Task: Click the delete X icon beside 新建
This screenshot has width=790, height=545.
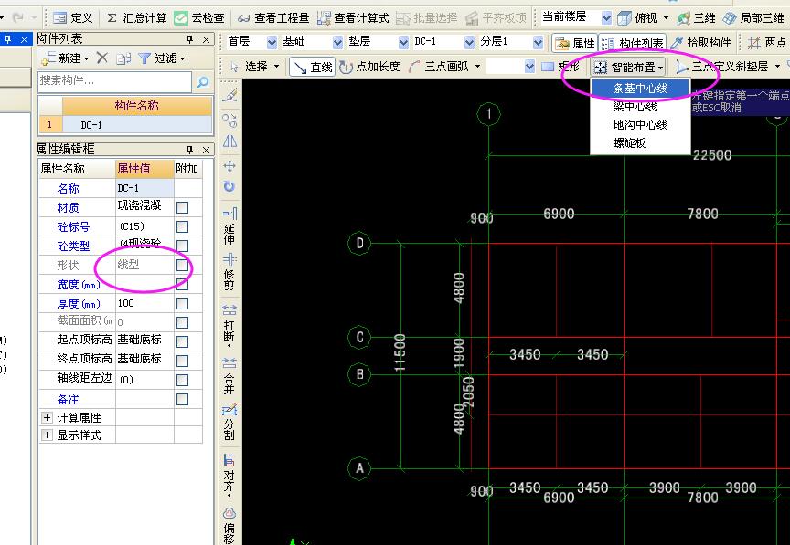Action: tap(102, 58)
